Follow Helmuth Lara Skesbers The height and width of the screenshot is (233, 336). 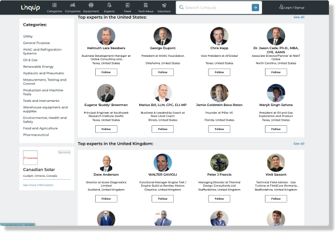pos(106,72)
